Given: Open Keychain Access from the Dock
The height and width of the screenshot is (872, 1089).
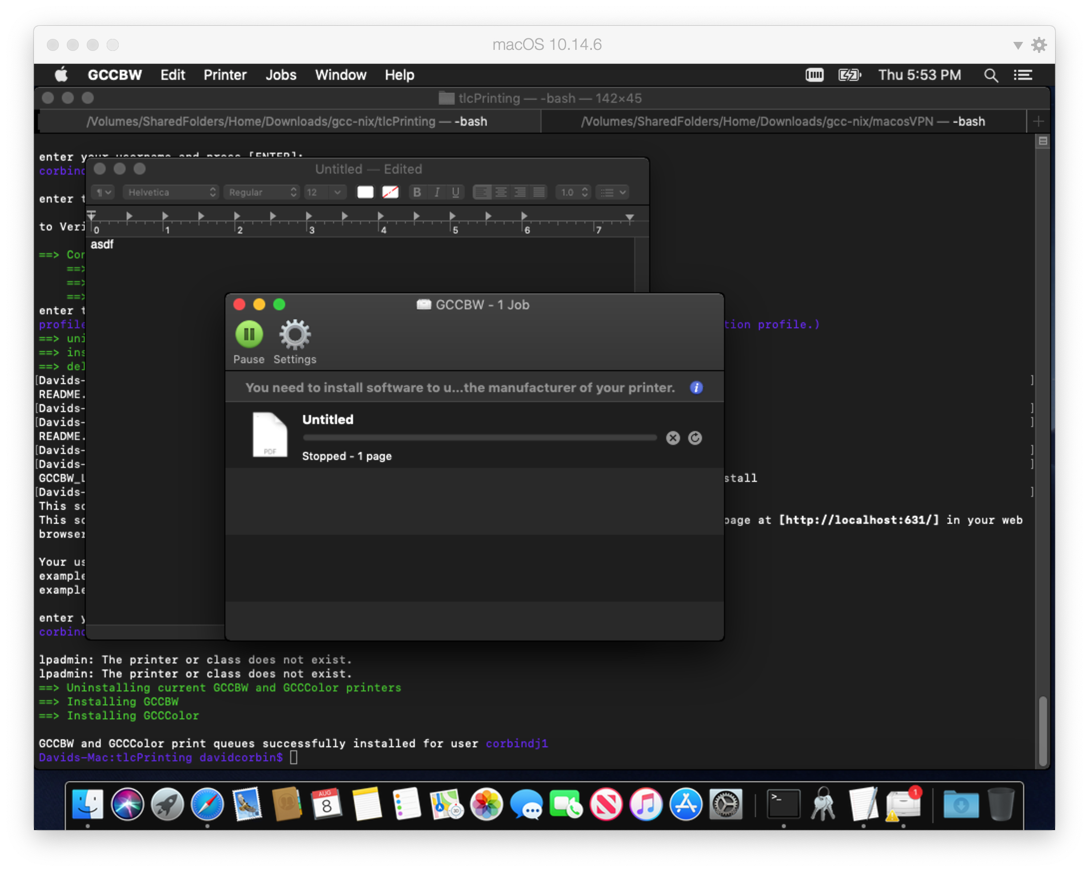Looking at the screenshot, I should (823, 804).
